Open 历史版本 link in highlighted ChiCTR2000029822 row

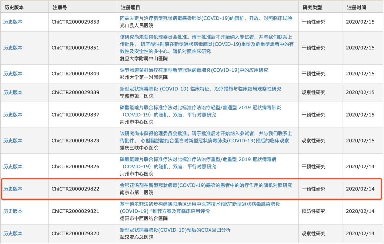(13, 189)
